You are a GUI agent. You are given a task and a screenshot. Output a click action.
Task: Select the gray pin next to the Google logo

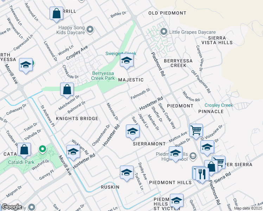pyautogui.click(x=31, y=207)
